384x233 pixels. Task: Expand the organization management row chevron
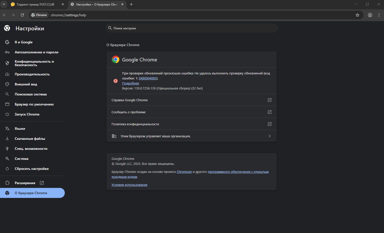tap(270, 136)
